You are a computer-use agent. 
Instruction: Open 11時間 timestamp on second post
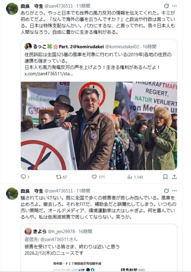tap(83, 191)
